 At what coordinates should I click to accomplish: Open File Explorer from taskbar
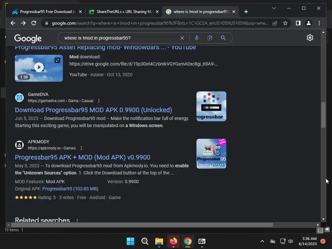159,241
